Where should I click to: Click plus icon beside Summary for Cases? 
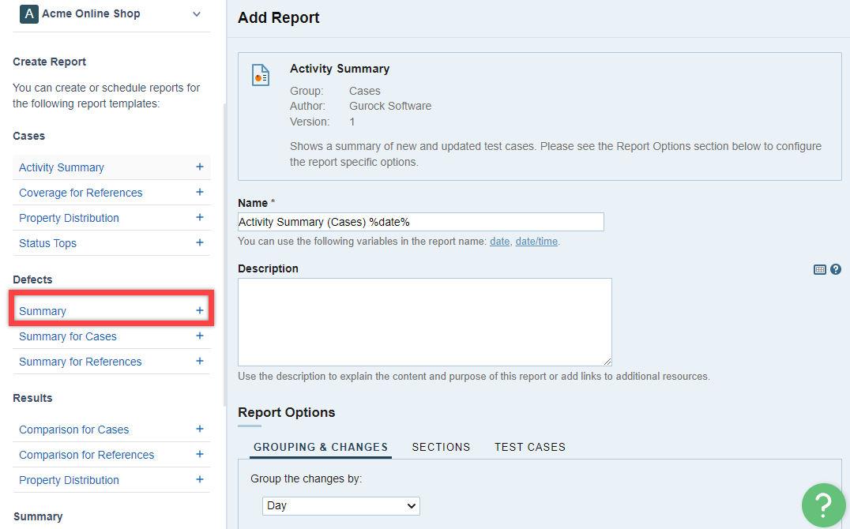tap(200, 336)
